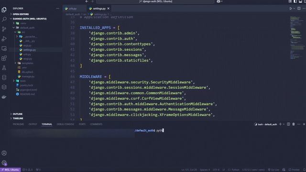Screen dimensions: 306x172
Task: Open the stacked layers view icon
Action: point(4,87)
